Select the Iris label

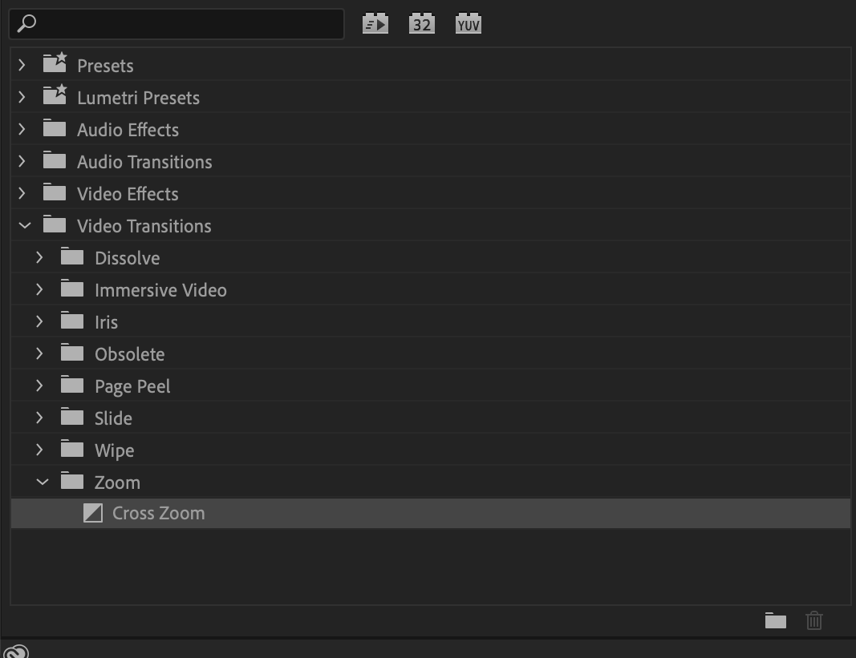[106, 322]
